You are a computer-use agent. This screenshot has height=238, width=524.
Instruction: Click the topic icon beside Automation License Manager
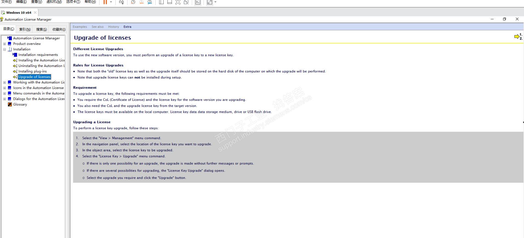click(10, 38)
